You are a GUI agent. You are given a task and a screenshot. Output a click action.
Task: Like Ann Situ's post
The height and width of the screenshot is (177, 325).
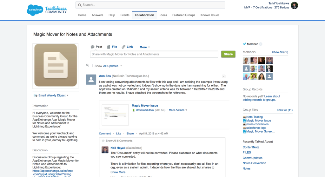(x=119, y=134)
